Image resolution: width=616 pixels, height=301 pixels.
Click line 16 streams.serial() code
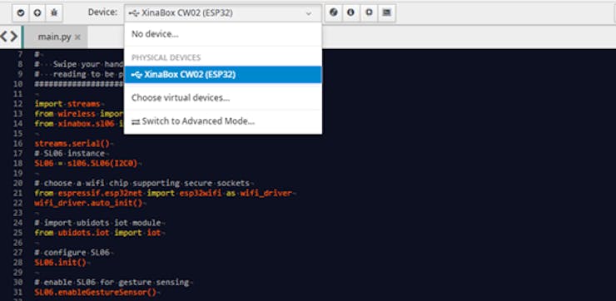click(x=72, y=144)
